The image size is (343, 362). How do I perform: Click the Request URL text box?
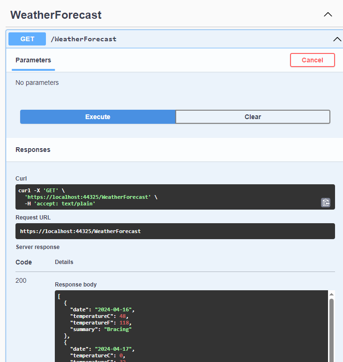tap(175, 231)
